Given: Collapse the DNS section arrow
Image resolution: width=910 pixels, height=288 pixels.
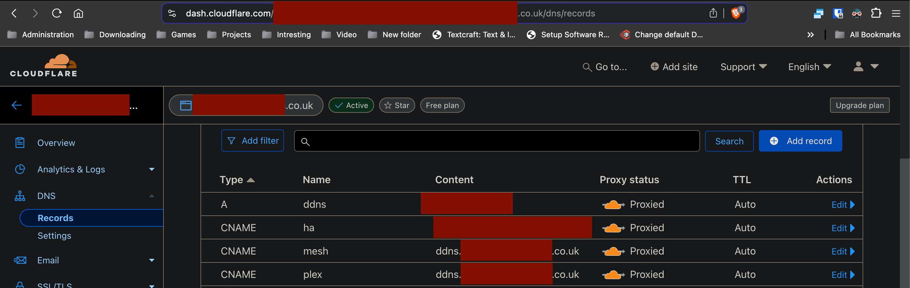Looking at the screenshot, I should pyautogui.click(x=151, y=196).
